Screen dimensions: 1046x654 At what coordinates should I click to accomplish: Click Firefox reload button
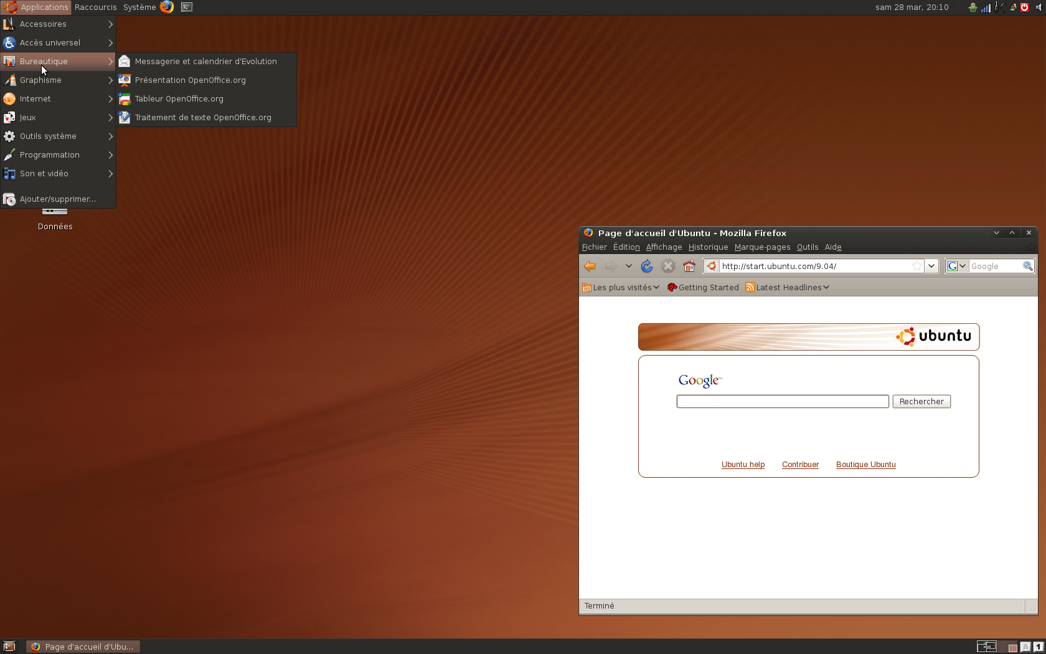(647, 267)
